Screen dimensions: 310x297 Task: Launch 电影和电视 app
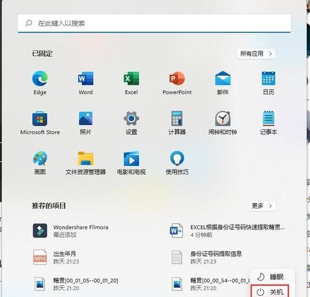tap(131, 158)
